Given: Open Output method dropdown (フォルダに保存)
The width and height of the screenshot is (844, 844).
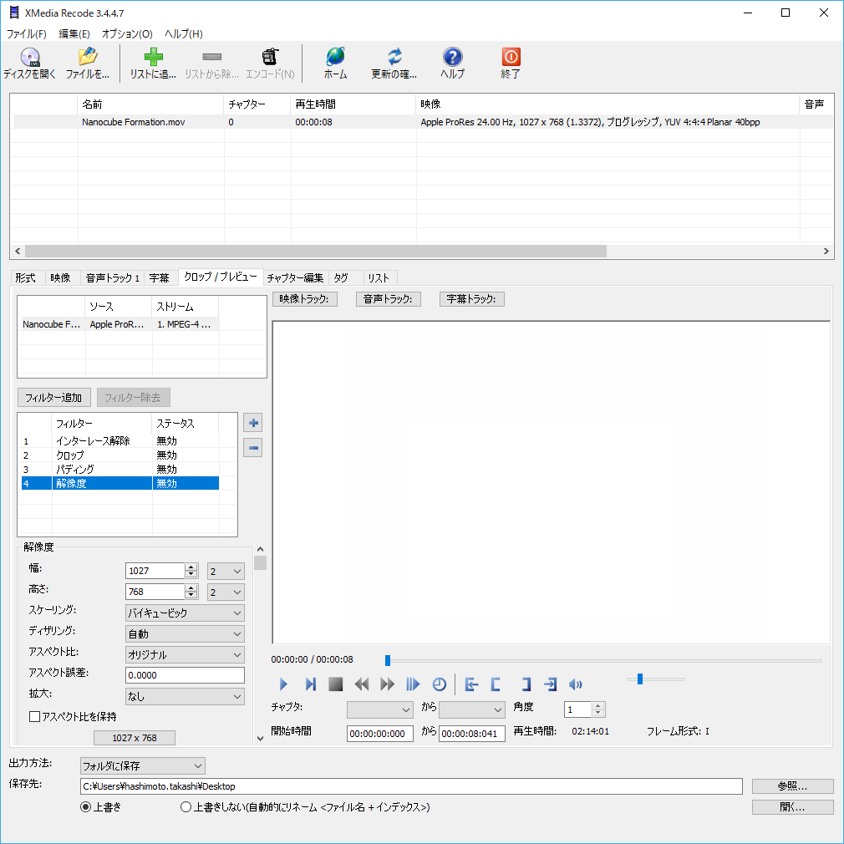Looking at the screenshot, I should point(143,765).
